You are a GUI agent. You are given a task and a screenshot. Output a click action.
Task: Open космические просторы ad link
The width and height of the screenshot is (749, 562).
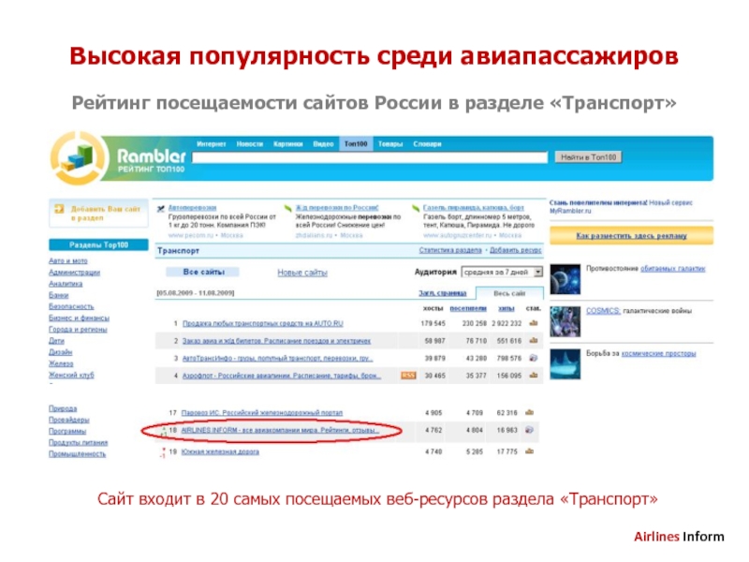(658, 354)
